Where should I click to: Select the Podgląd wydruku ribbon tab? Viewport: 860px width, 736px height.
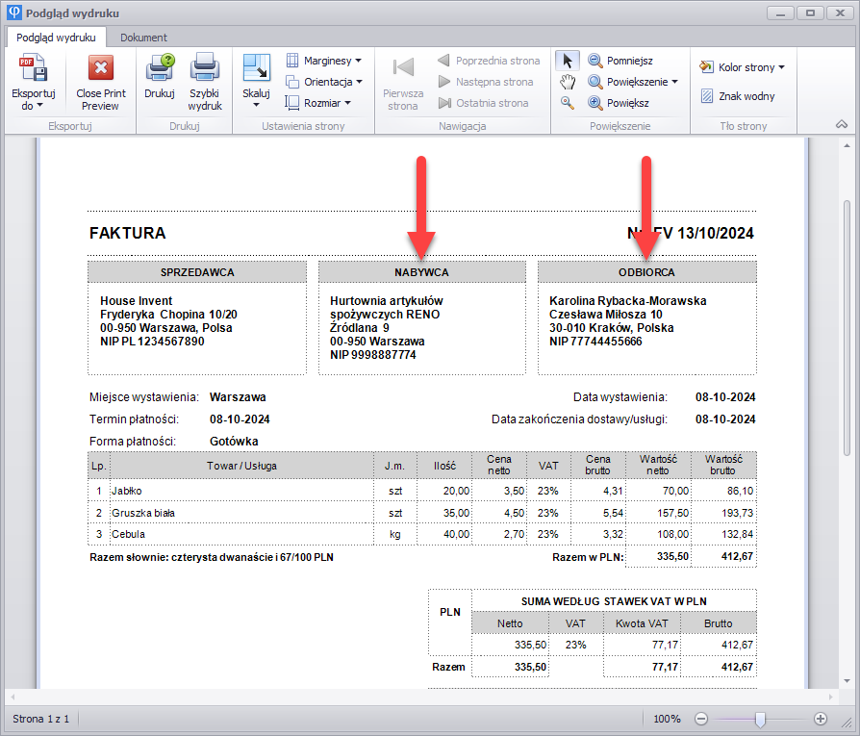click(56, 38)
